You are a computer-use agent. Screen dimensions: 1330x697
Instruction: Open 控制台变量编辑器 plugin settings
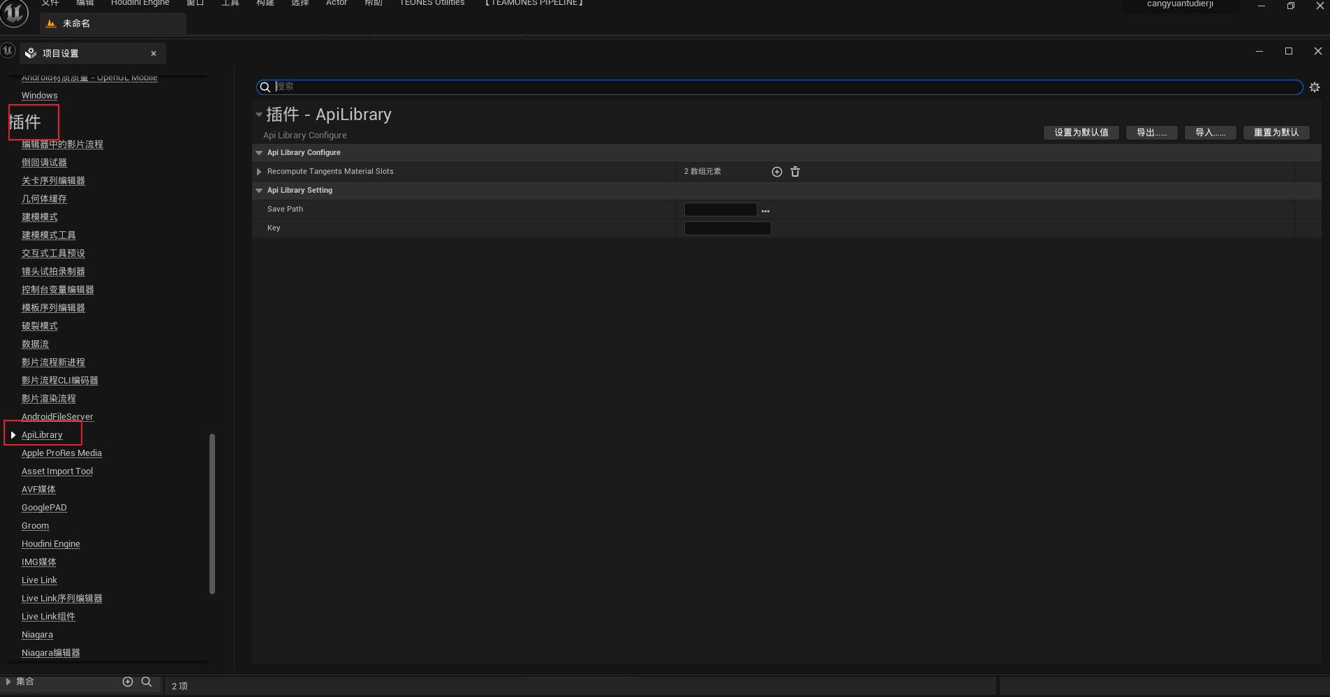(x=58, y=290)
